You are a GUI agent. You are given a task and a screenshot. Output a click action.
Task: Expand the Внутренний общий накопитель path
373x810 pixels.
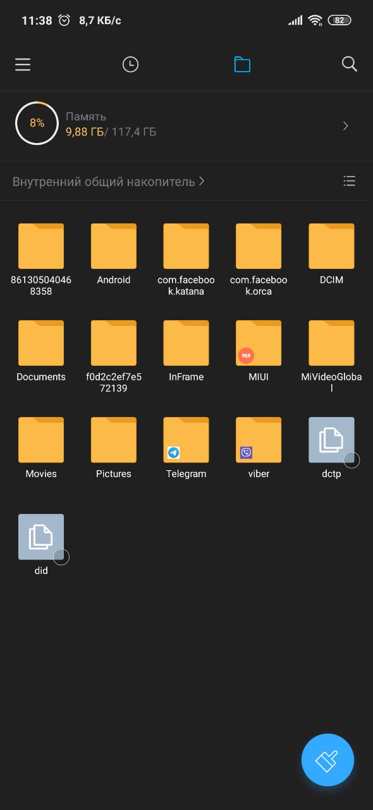(x=109, y=182)
